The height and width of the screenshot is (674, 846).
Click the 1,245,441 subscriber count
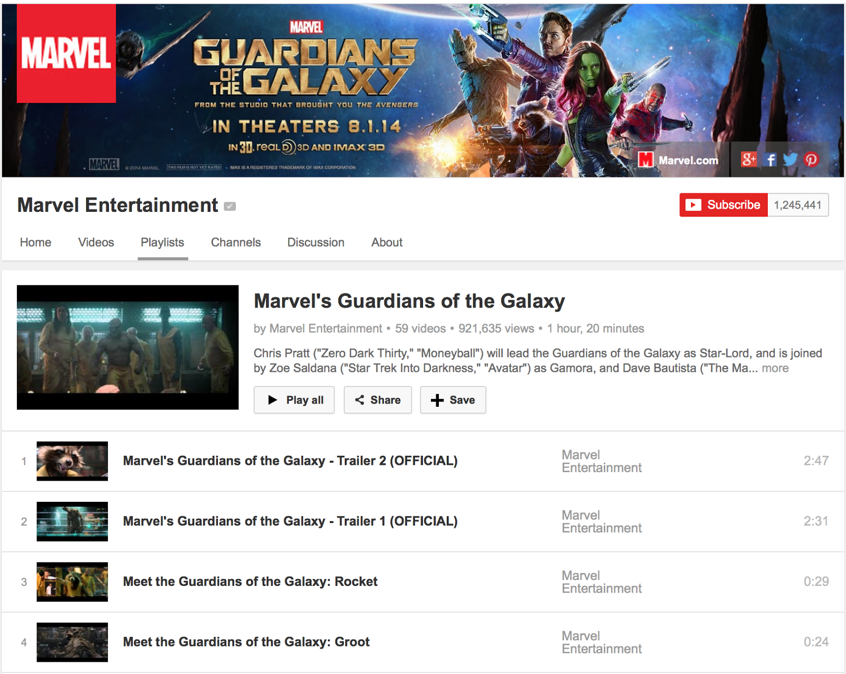[798, 205]
